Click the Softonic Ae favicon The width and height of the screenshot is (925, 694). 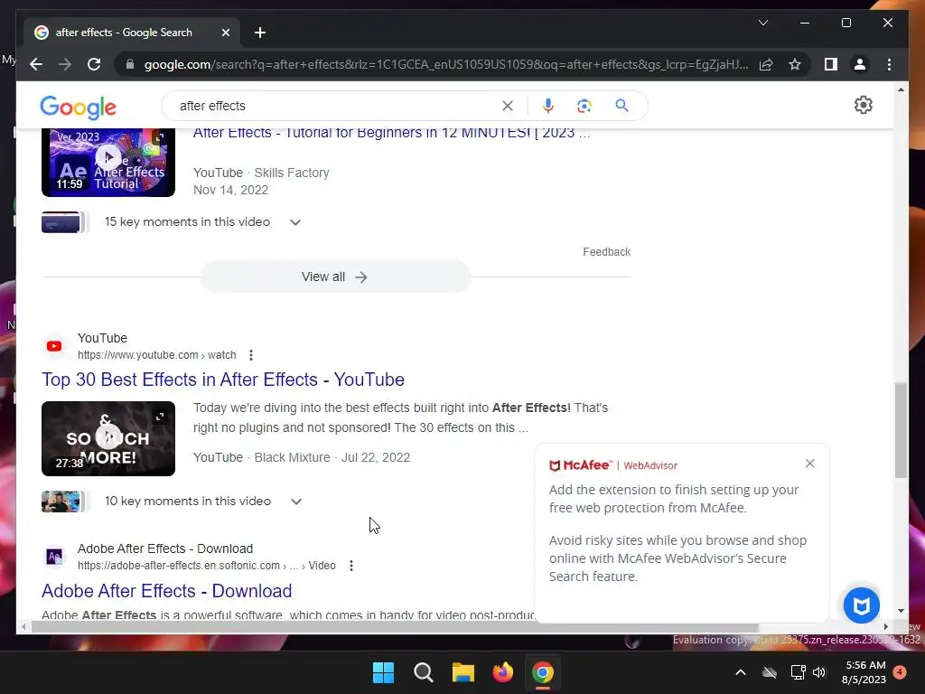[x=54, y=557]
